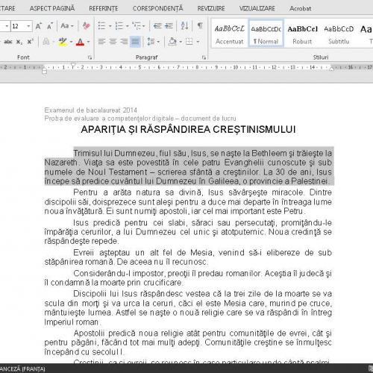The width and height of the screenshot is (373, 373).
Task: Switch to the VIZUALIZARE tab
Action: pyautogui.click(x=257, y=8)
